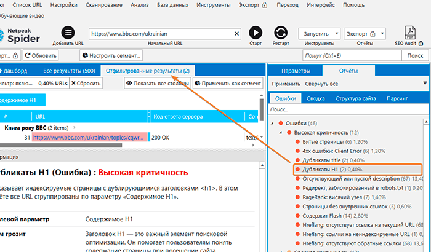Image resolution: width=431 pixels, height=252 pixels.
Task: Select the Отчёты tab
Action: [x=348, y=71]
